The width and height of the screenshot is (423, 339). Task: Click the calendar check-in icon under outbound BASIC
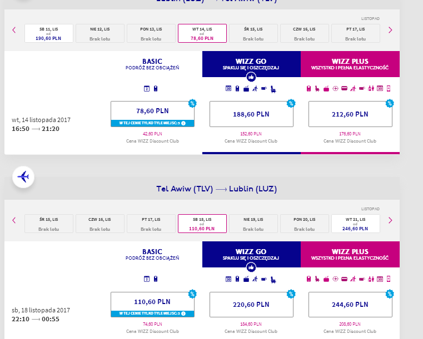pos(147,89)
